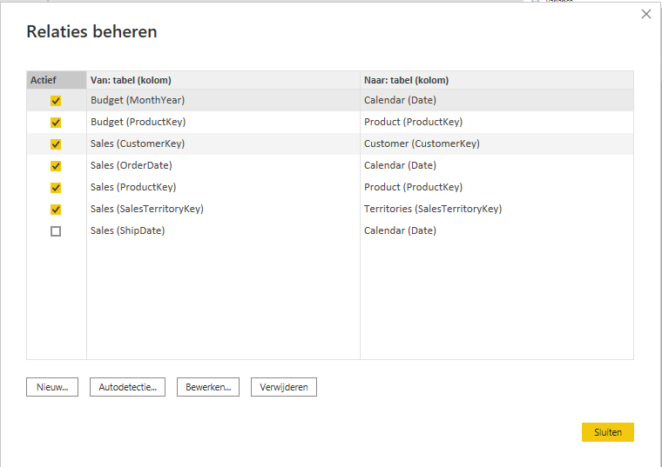Close the Relaties beheren dialog with X

click(x=646, y=14)
